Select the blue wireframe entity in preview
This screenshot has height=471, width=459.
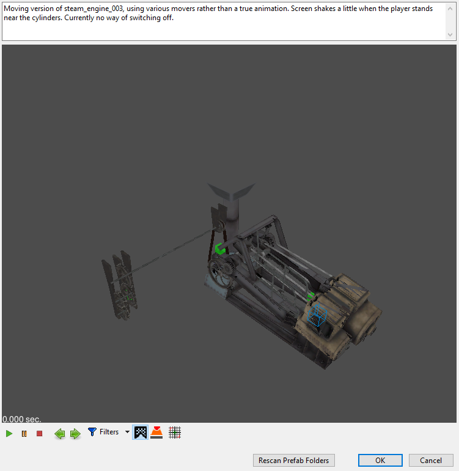317,315
